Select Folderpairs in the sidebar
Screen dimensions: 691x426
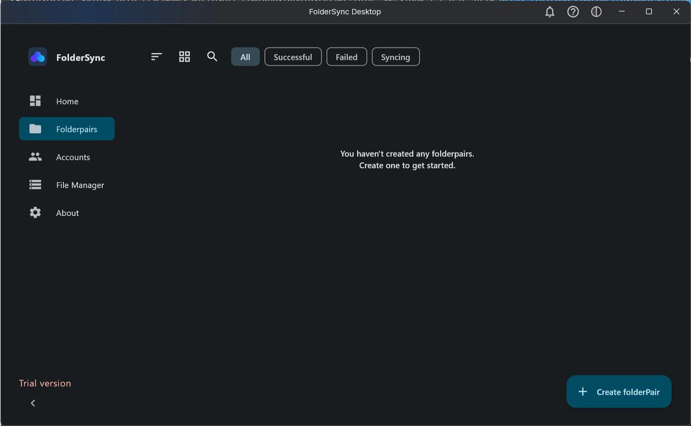coord(67,129)
